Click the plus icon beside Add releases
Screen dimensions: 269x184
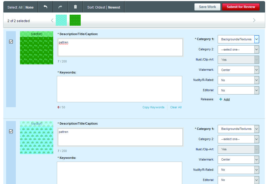(x=221, y=99)
